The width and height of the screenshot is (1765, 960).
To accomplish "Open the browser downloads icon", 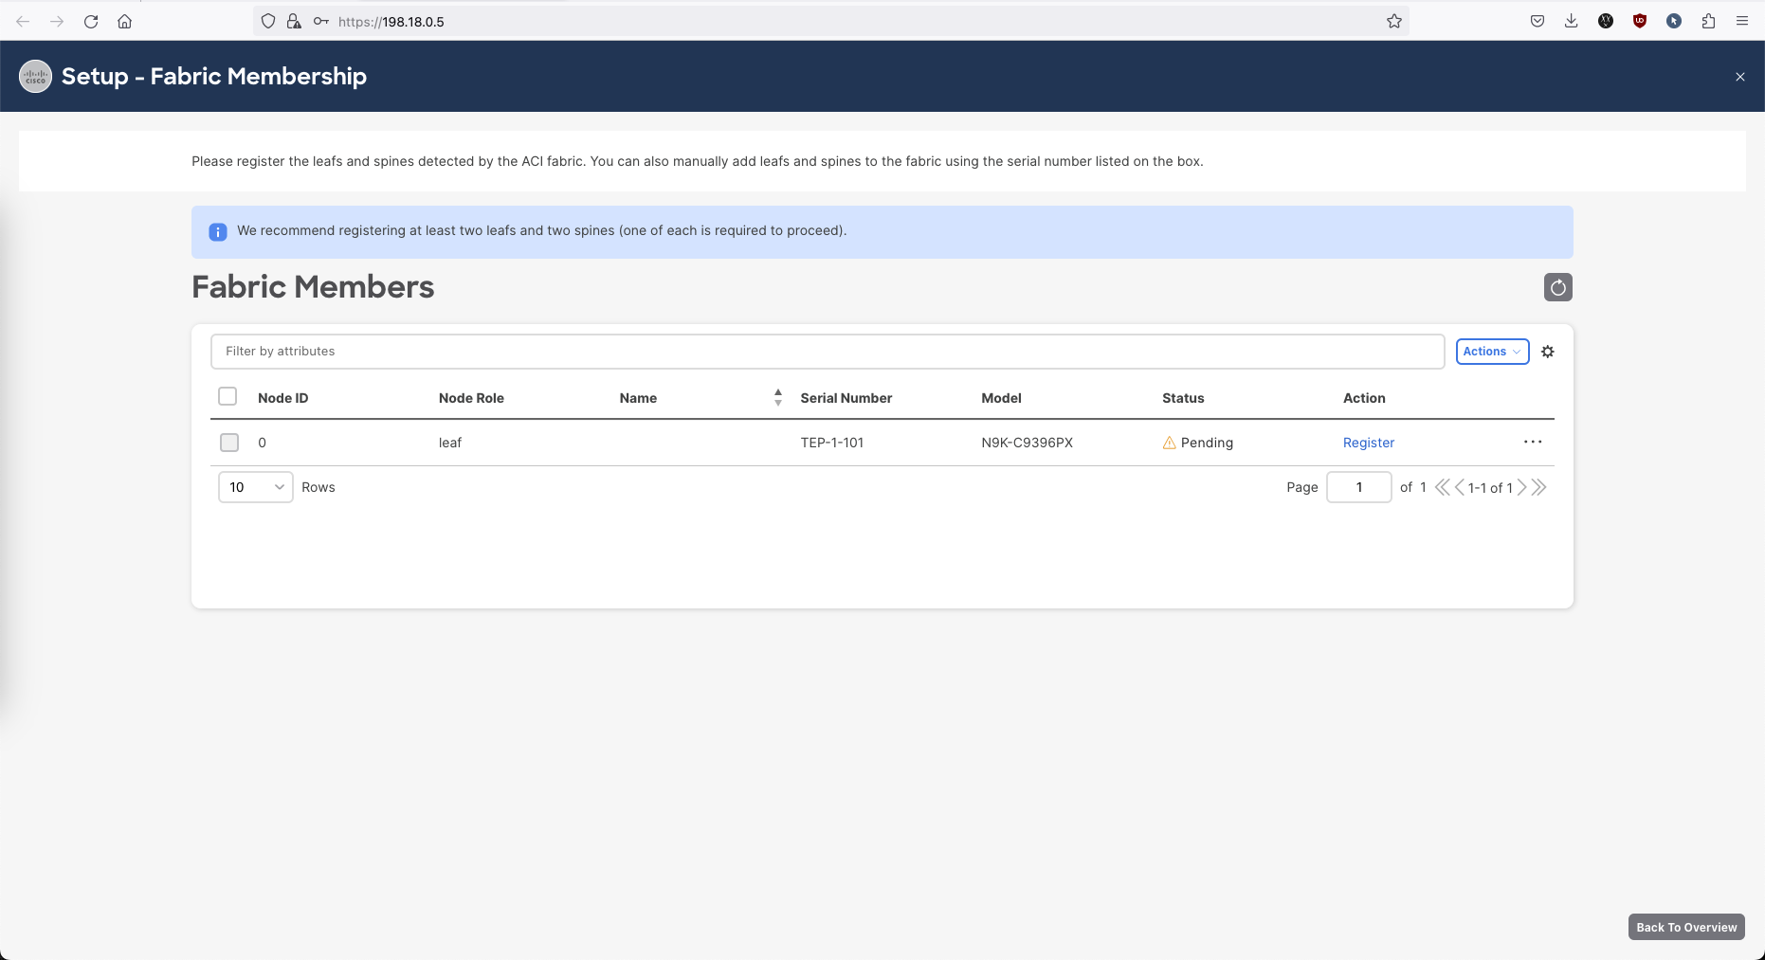I will 1571,21.
